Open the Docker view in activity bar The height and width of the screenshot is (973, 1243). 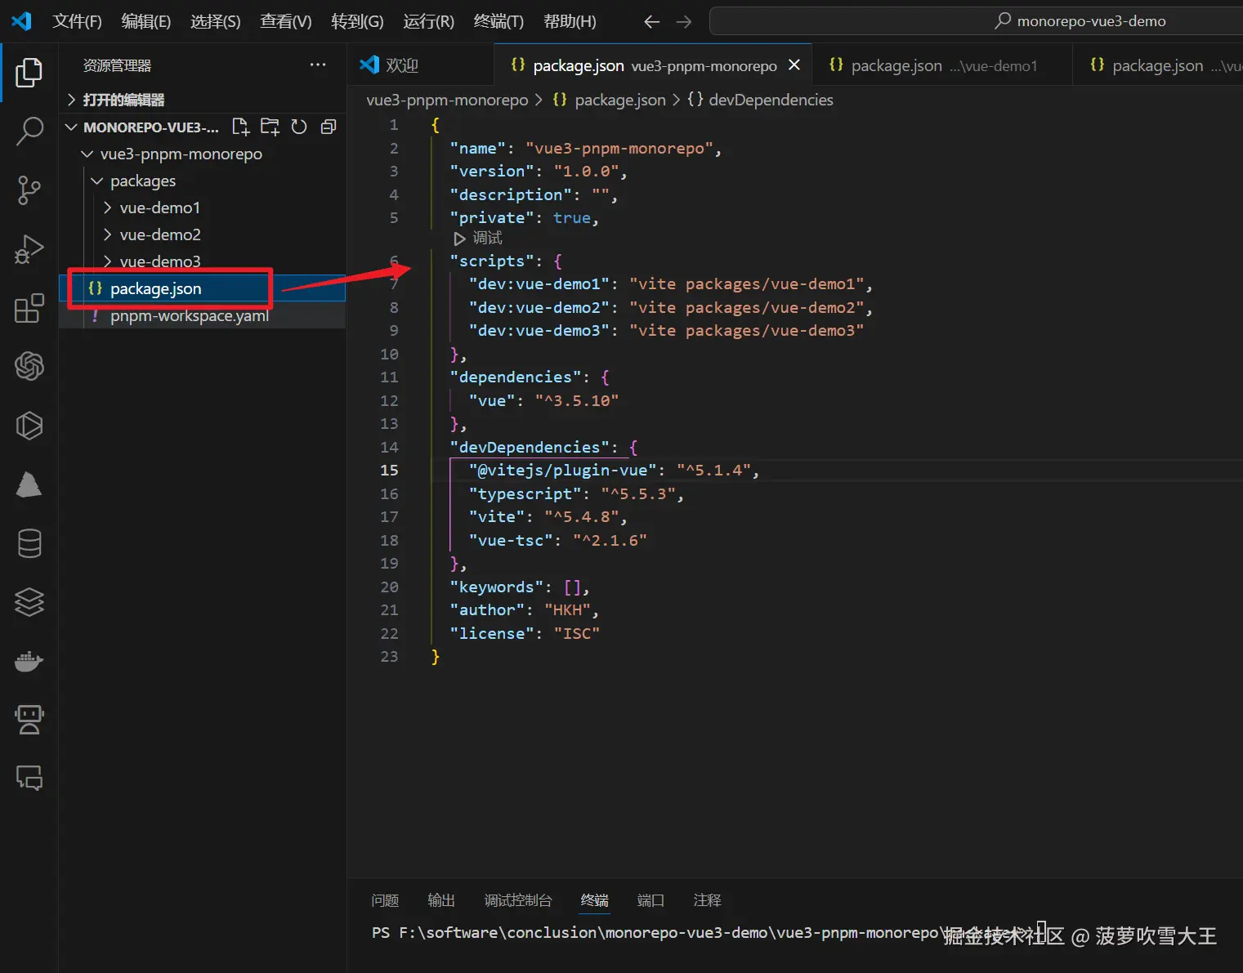(29, 661)
